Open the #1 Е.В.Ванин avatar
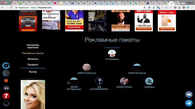Viewport: 195px width, 109px height. click(112, 53)
